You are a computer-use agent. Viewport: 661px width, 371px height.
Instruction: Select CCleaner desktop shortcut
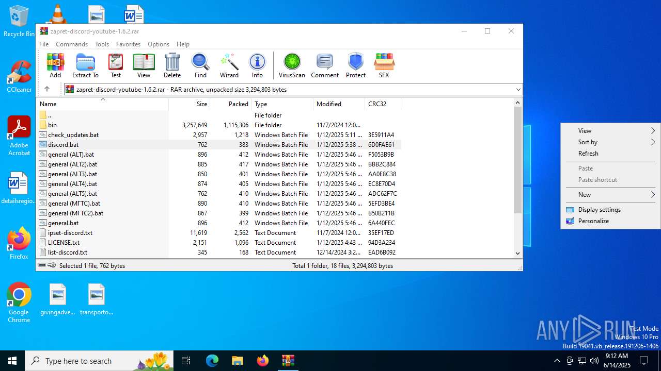[19, 76]
